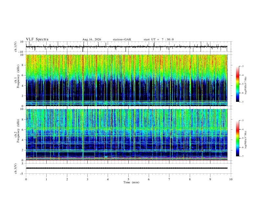This screenshot has width=260, height=201.
Task: Click the 3 minute tick label on time axis
Action: click(87, 179)
